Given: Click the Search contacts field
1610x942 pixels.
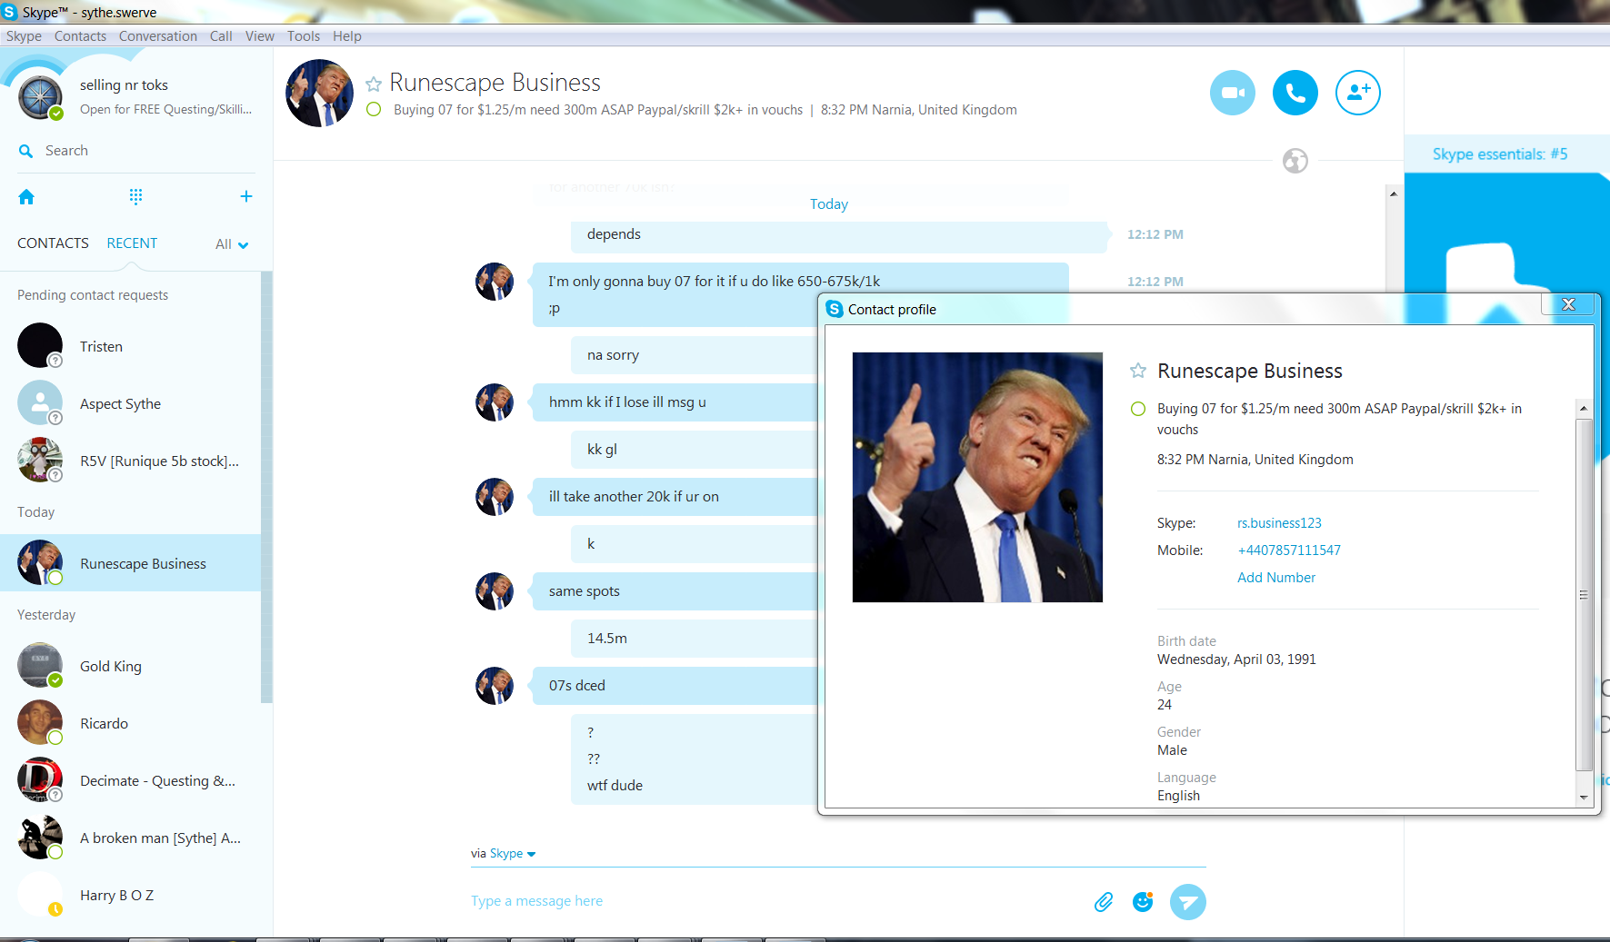Looking at the screenshot, I should pos(136,151).
